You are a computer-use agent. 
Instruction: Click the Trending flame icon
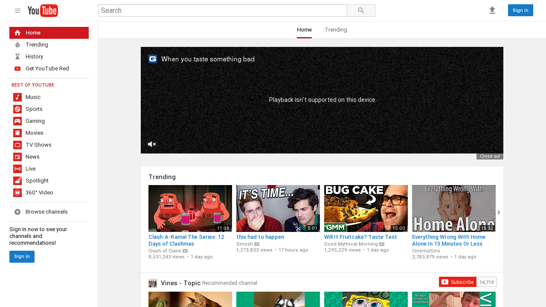click(x=17, y=45)
